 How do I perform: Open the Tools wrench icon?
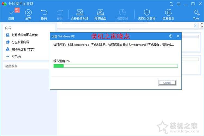(x=196, y=13)
